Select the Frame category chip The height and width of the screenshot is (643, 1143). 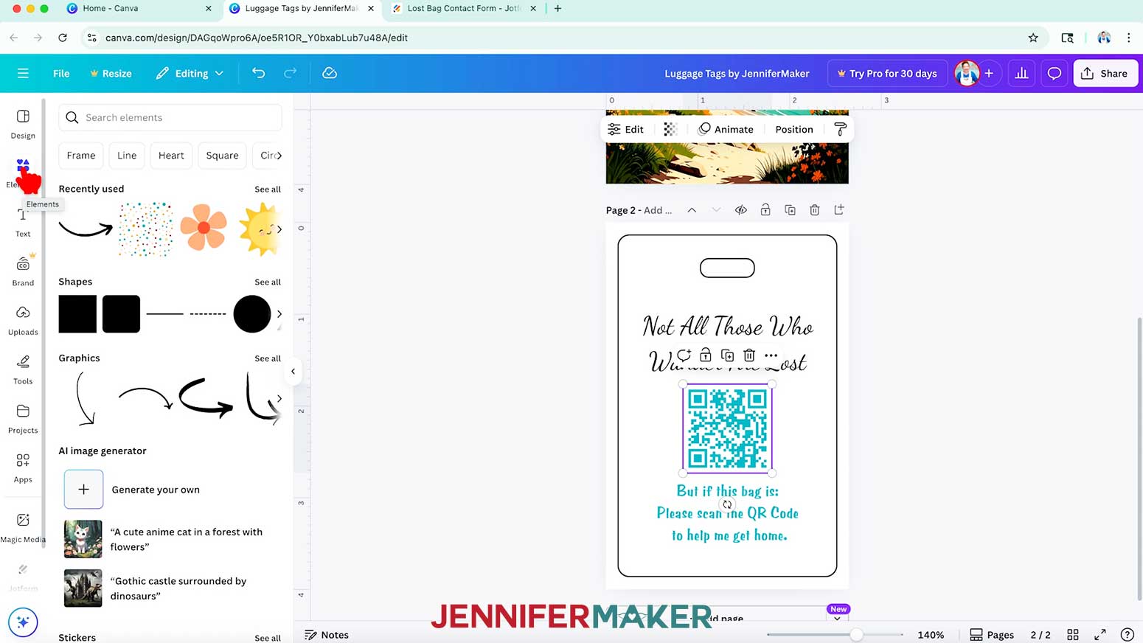point(81,156)
